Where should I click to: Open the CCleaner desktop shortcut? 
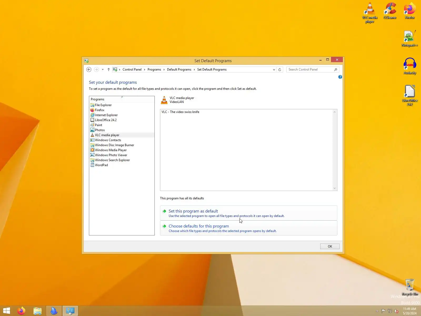point(390,11)
